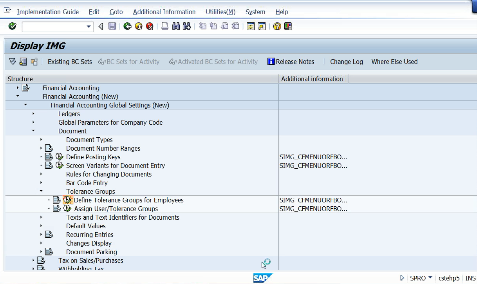Open documentation icon for Document Parking
477x284 pixels.
49,252
